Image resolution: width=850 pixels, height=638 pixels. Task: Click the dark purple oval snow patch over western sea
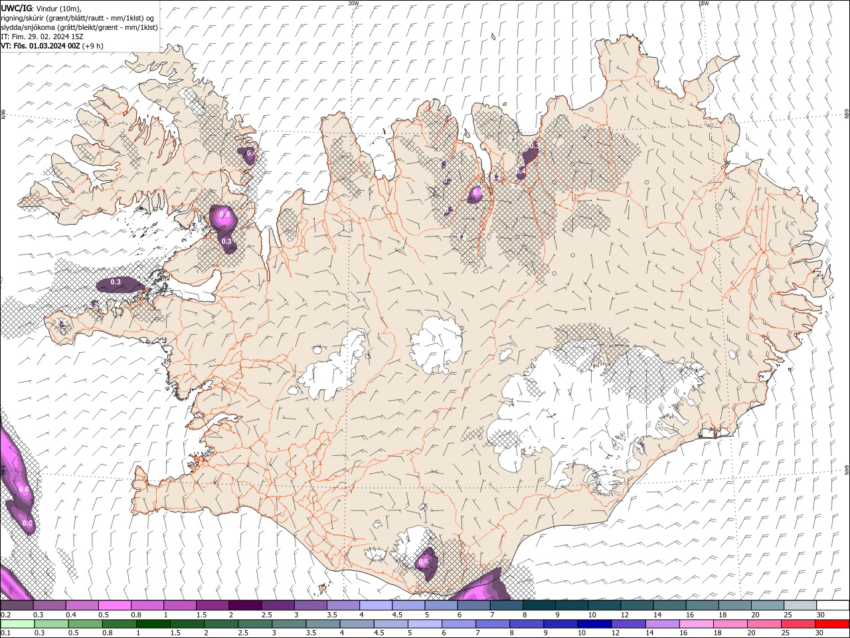120,284
